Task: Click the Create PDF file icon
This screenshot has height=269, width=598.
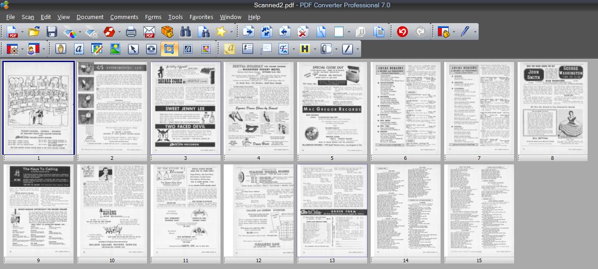Action: point(12,32)
